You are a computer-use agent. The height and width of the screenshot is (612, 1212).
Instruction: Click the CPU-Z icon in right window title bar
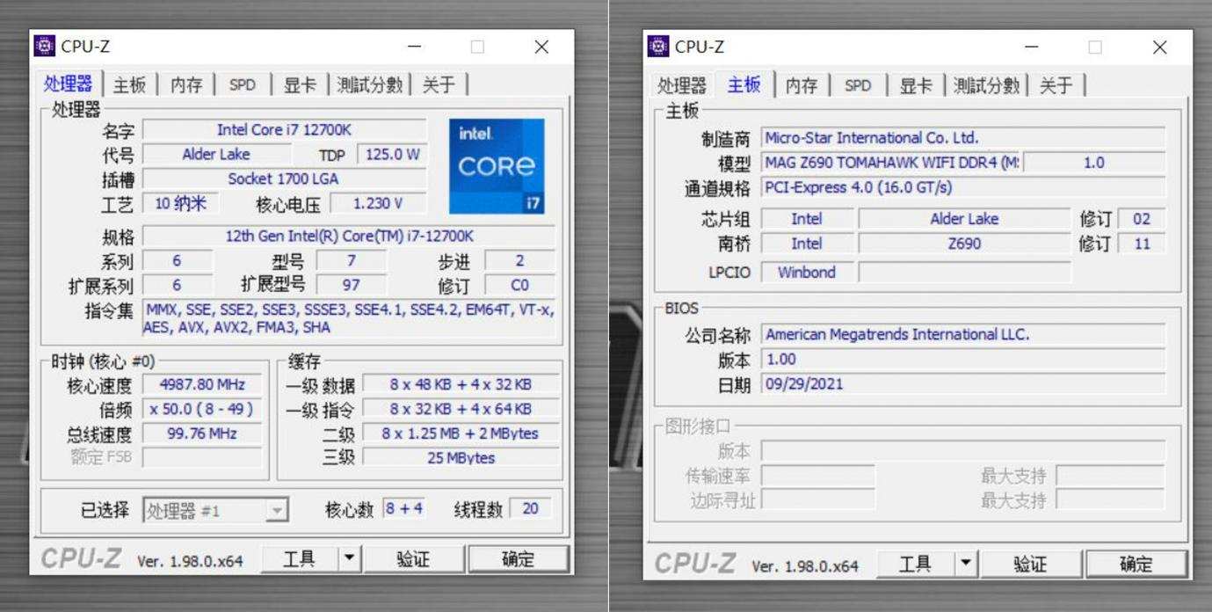659,47
